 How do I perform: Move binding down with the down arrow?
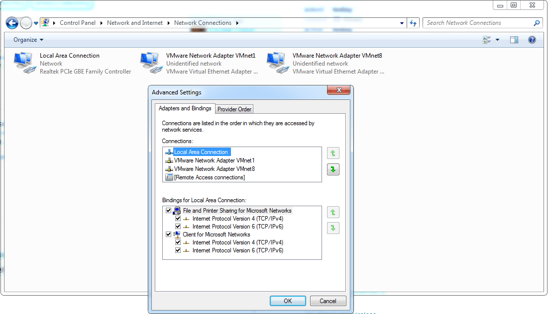click(333, 229)
